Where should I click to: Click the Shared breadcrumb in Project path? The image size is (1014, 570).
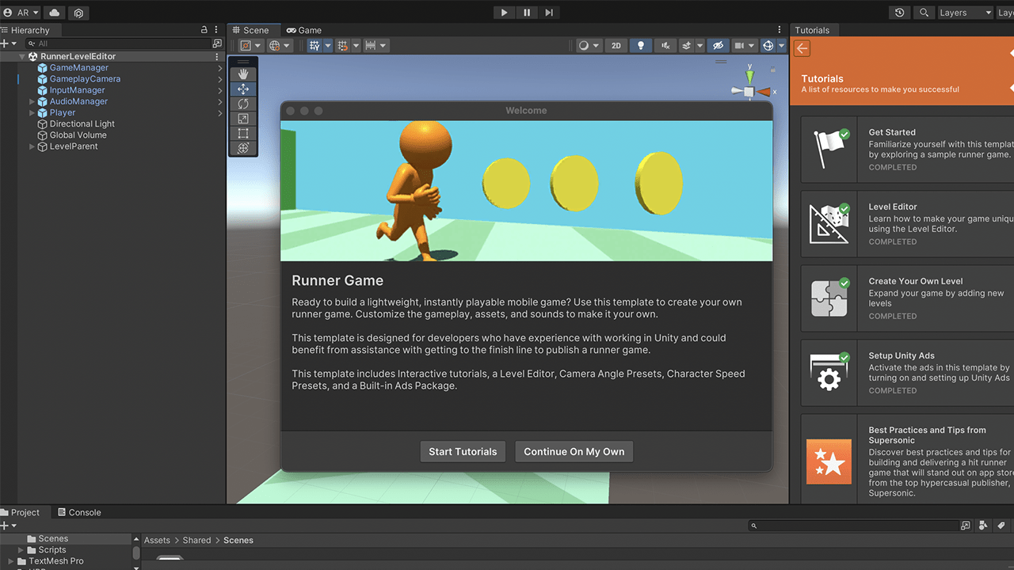tap(196, 540)
